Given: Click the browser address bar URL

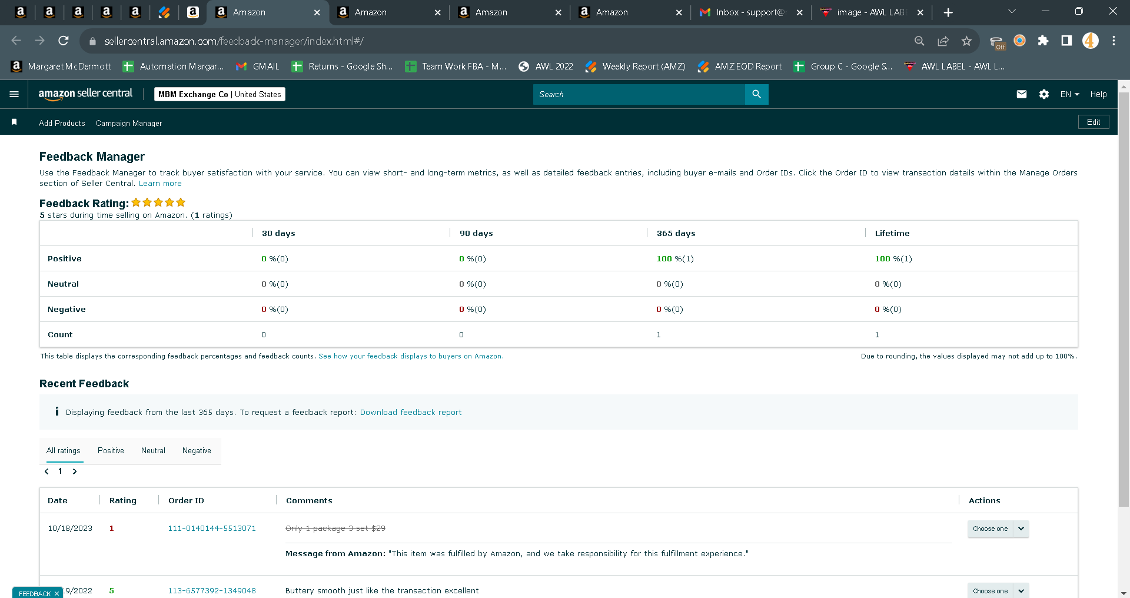Looking at the screenshot, I should click(234, 41).
